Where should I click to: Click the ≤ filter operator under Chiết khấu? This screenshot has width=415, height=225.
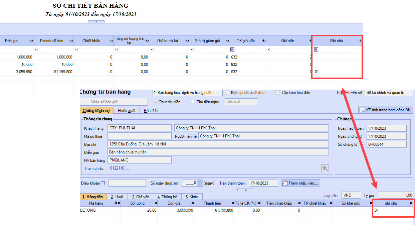point(76,50)
